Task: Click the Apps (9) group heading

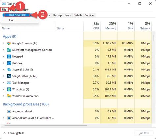Action: [x=10, y=36]
